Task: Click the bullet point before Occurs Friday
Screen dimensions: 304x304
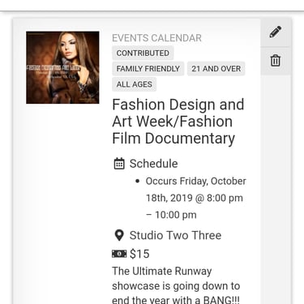Action: point(137,182)
